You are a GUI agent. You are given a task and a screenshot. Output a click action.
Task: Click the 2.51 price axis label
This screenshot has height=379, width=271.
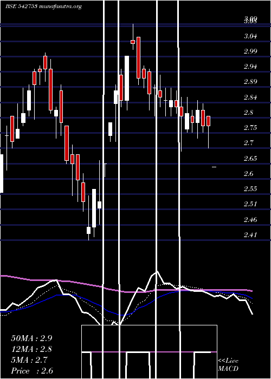tap(250, 204)
